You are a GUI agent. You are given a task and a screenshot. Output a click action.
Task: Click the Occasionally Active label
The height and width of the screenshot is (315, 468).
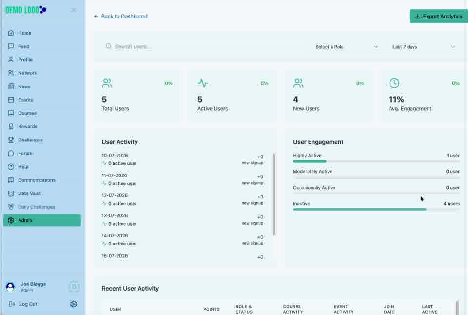point(314,188)
